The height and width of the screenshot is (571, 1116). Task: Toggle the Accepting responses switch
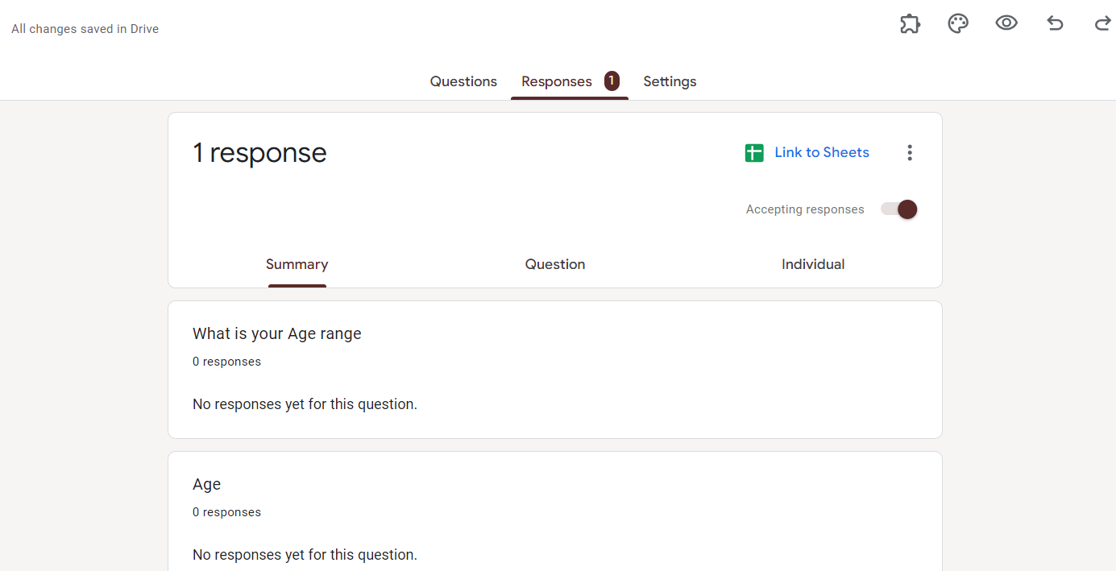tap(899, 209)
